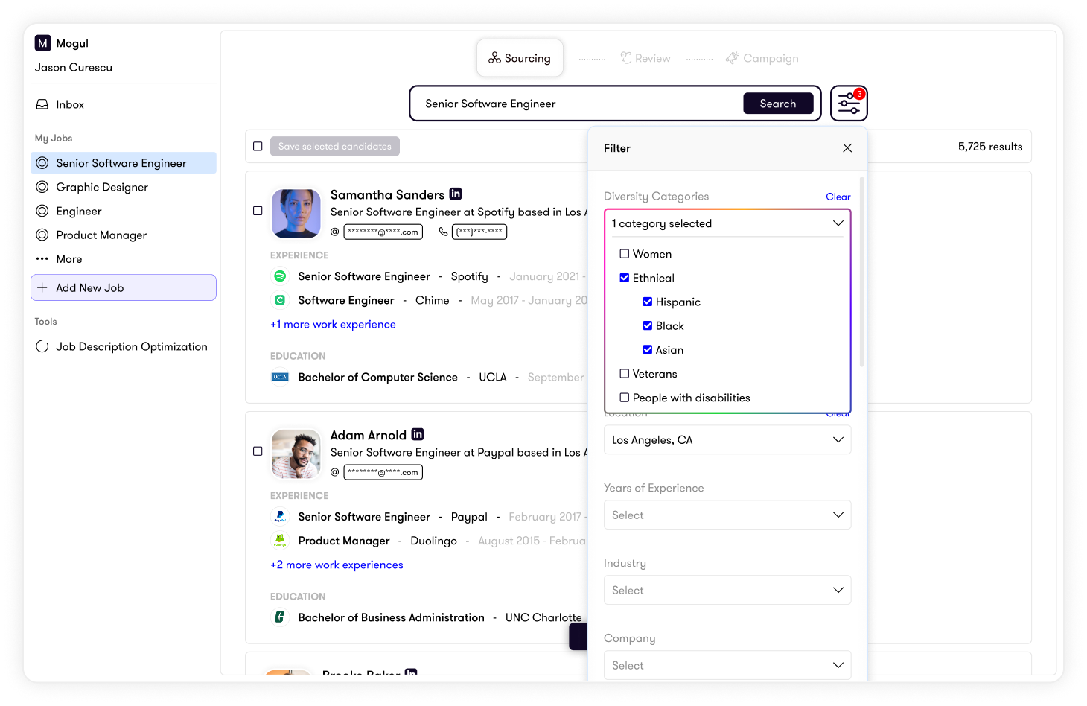Image resolution: width=1087 pixels, height=706 pixels.
Task: Clear the Diversity Categories filter
Action: [x=838, y=197]
